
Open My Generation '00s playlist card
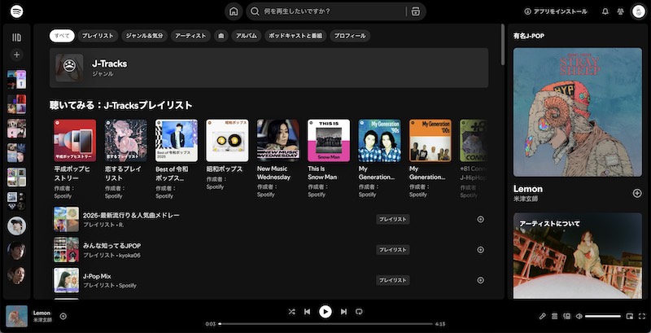point(430,160)
